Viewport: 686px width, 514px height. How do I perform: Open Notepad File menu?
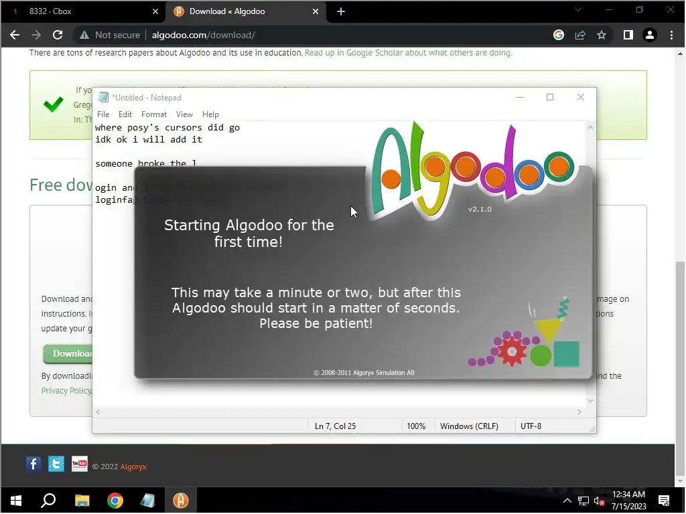[x=103, y=114]
